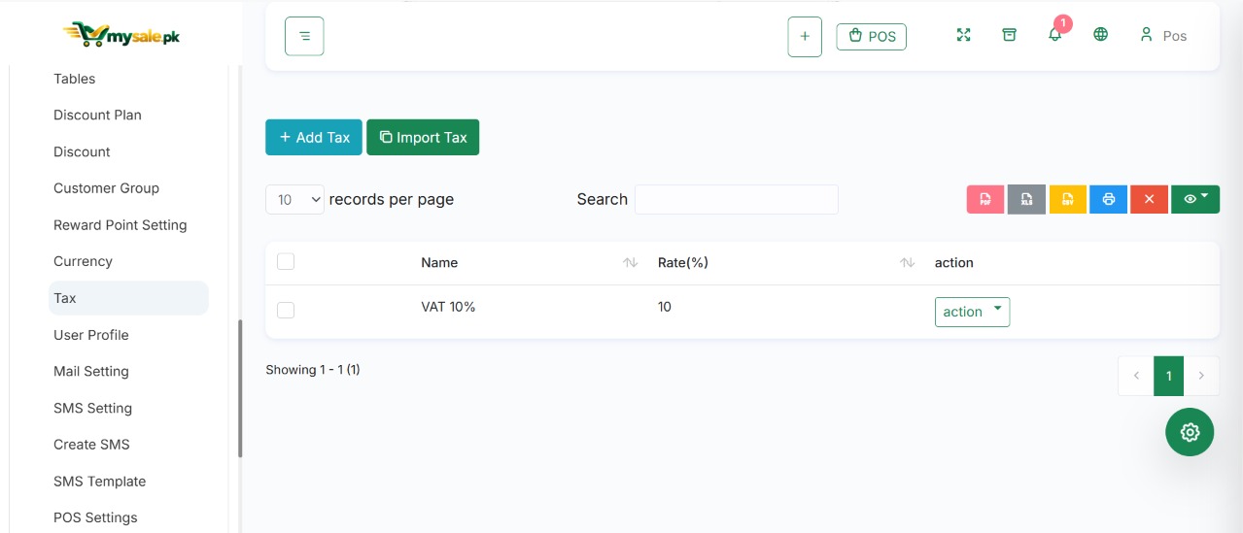Open the floating settings gear button

(x=1190, y=432)
